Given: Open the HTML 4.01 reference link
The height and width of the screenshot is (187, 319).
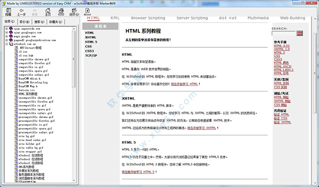Looking at the screenshot, I should tap(282, 46).
